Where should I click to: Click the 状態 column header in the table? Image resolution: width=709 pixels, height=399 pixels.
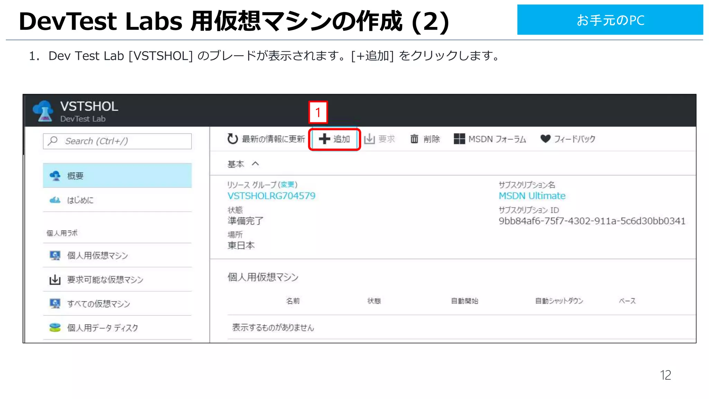(x=374, y=301)
